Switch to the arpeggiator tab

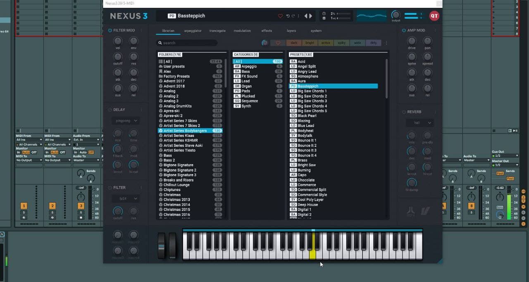(x=193, y=31)
